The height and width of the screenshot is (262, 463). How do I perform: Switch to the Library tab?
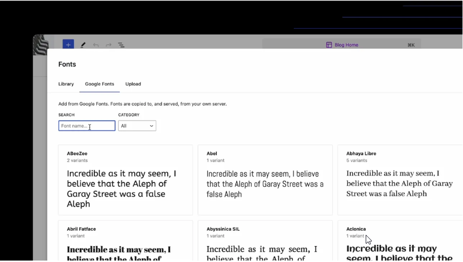66,84
